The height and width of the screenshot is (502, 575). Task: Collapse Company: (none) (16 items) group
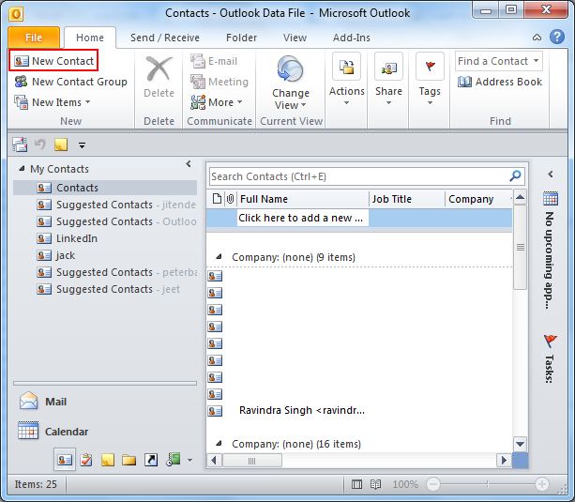(x=219, y=444)
